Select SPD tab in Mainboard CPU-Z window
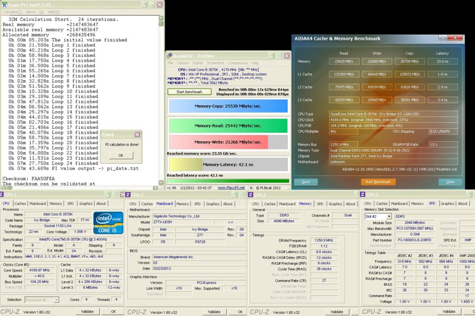The width and height of the screenshot is (475, 316). pos(197,204)
